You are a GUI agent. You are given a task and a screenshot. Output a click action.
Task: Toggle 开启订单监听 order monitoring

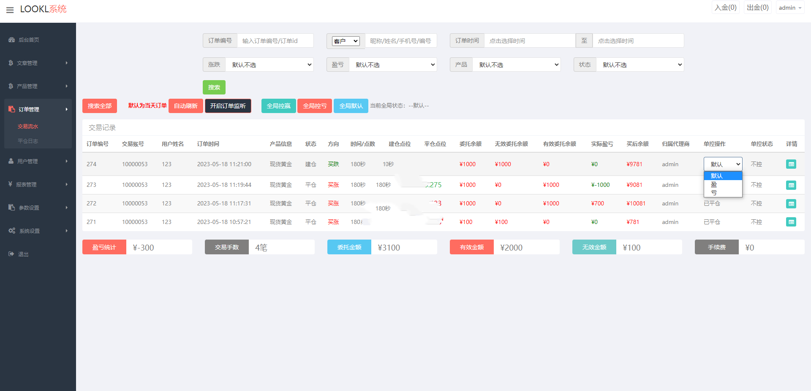[x=228, y=106]
